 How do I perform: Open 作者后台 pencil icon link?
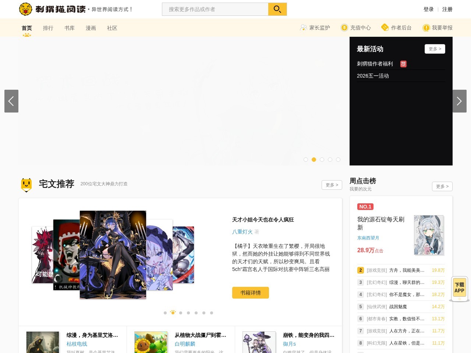[385, 28]
